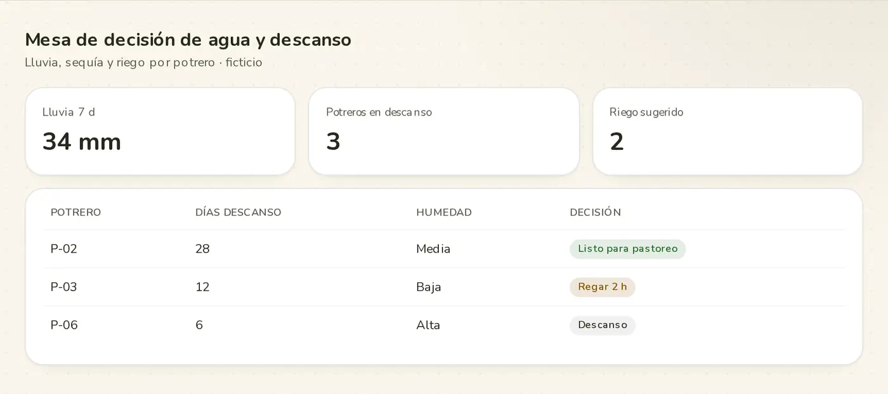Click the 'Regar 2 h' decision badge
The height and width of the screenshot is (394, 888).
602,287
